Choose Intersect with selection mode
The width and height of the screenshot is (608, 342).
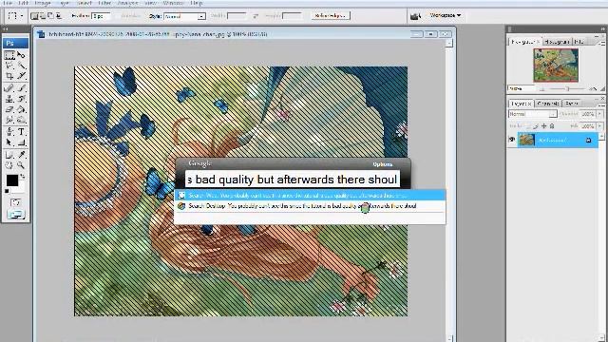click(59, 16)
